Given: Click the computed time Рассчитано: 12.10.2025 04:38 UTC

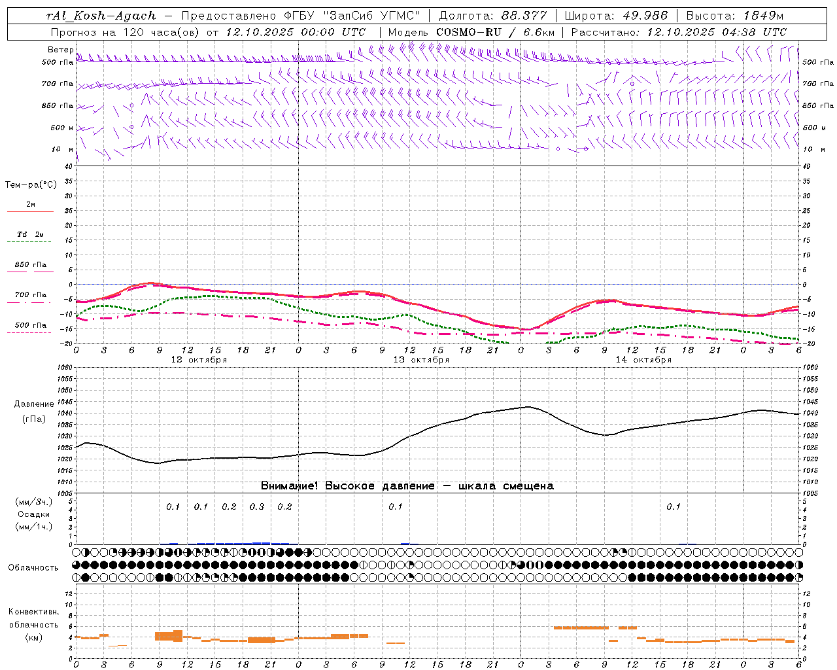Looking at the screenshot, I should pyautogui.click(x=679, y=32).
